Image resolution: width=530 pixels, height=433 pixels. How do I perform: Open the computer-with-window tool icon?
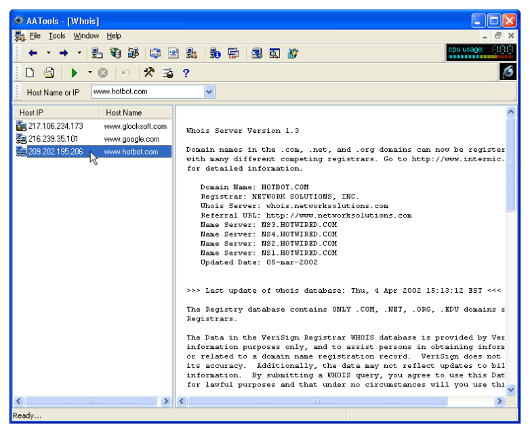(97, 53)
